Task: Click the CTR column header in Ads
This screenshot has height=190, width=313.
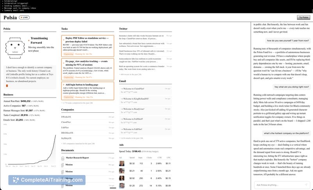Action: (160, 158)
